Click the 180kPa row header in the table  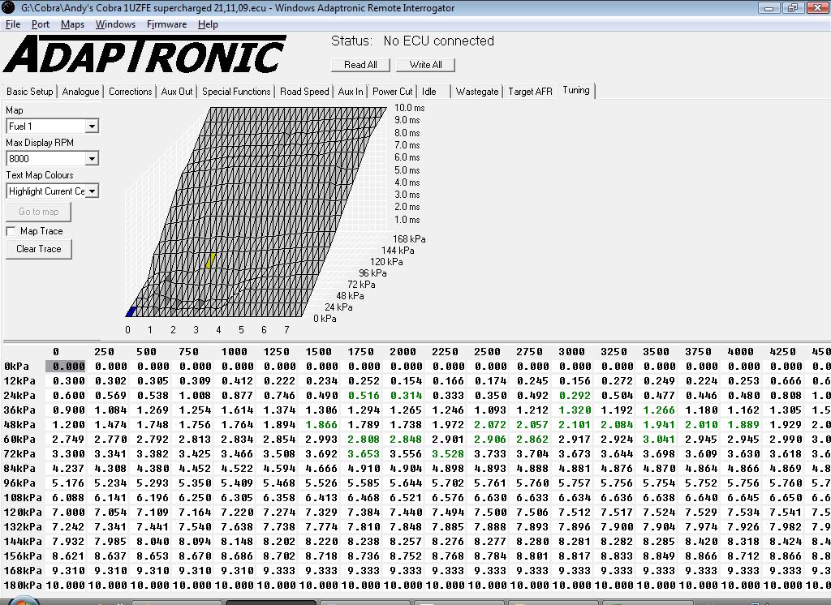(23, 586)
